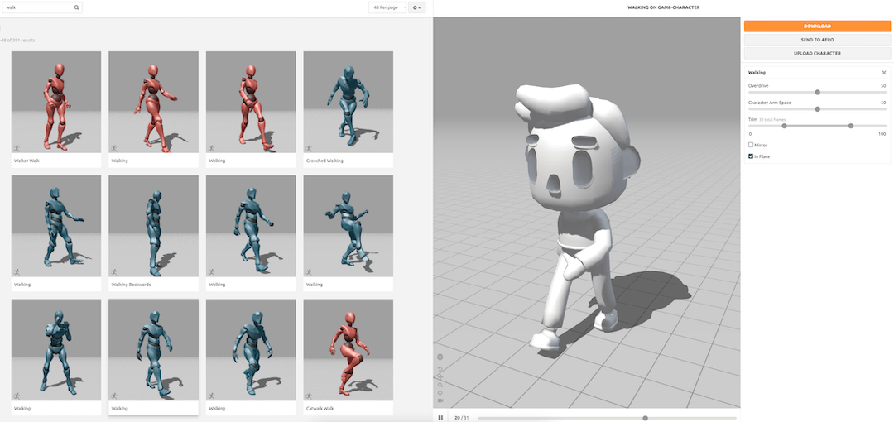Screen dimensions: 894x422
Task: Select the Catwalk Walk animation thumbnail
Action: pyautogui.click(x=348, y=350)
